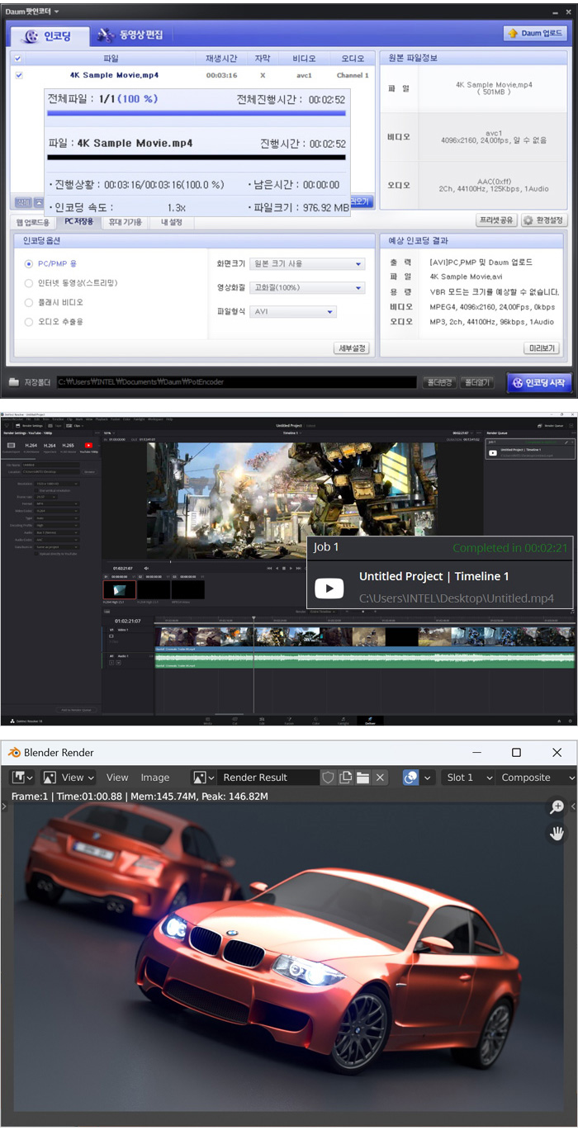Click the folder icon beside 저장폴더
The width and height of the screenshot is (578, 1130).
14,383
